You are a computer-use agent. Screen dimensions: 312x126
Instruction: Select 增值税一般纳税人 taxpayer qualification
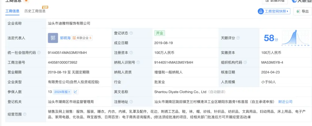pyautogui.click(x=168, y=72)
